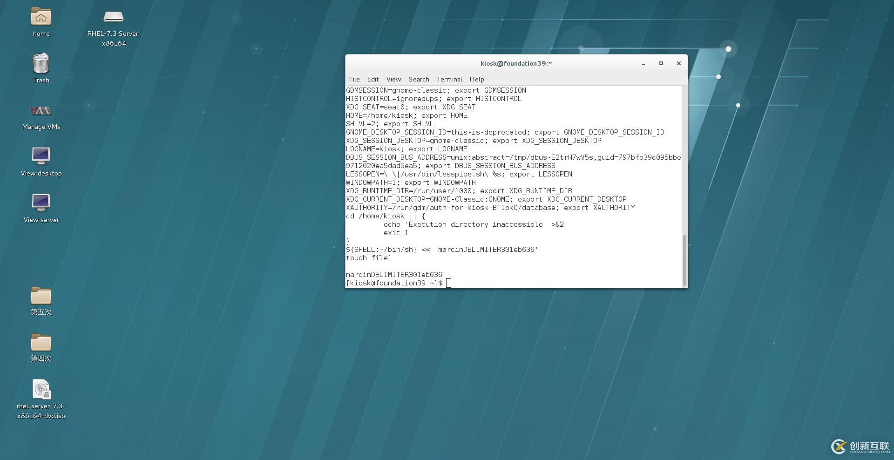This screenshot has height=460, width=894.
Task: Click the 'SHLVL=2; export SHLVL' line
Action: pos(390,124)
